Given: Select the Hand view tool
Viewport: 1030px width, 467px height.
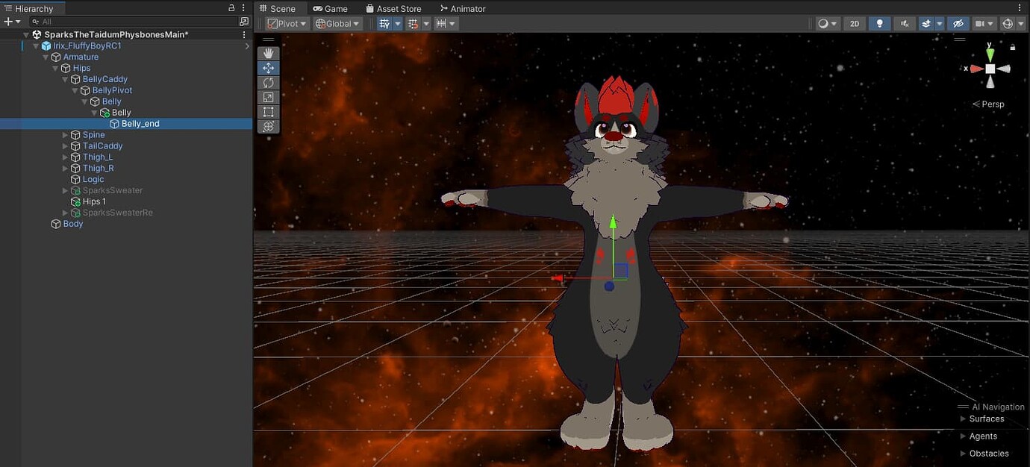Looking at the screenshot, I should click(269, 54).
